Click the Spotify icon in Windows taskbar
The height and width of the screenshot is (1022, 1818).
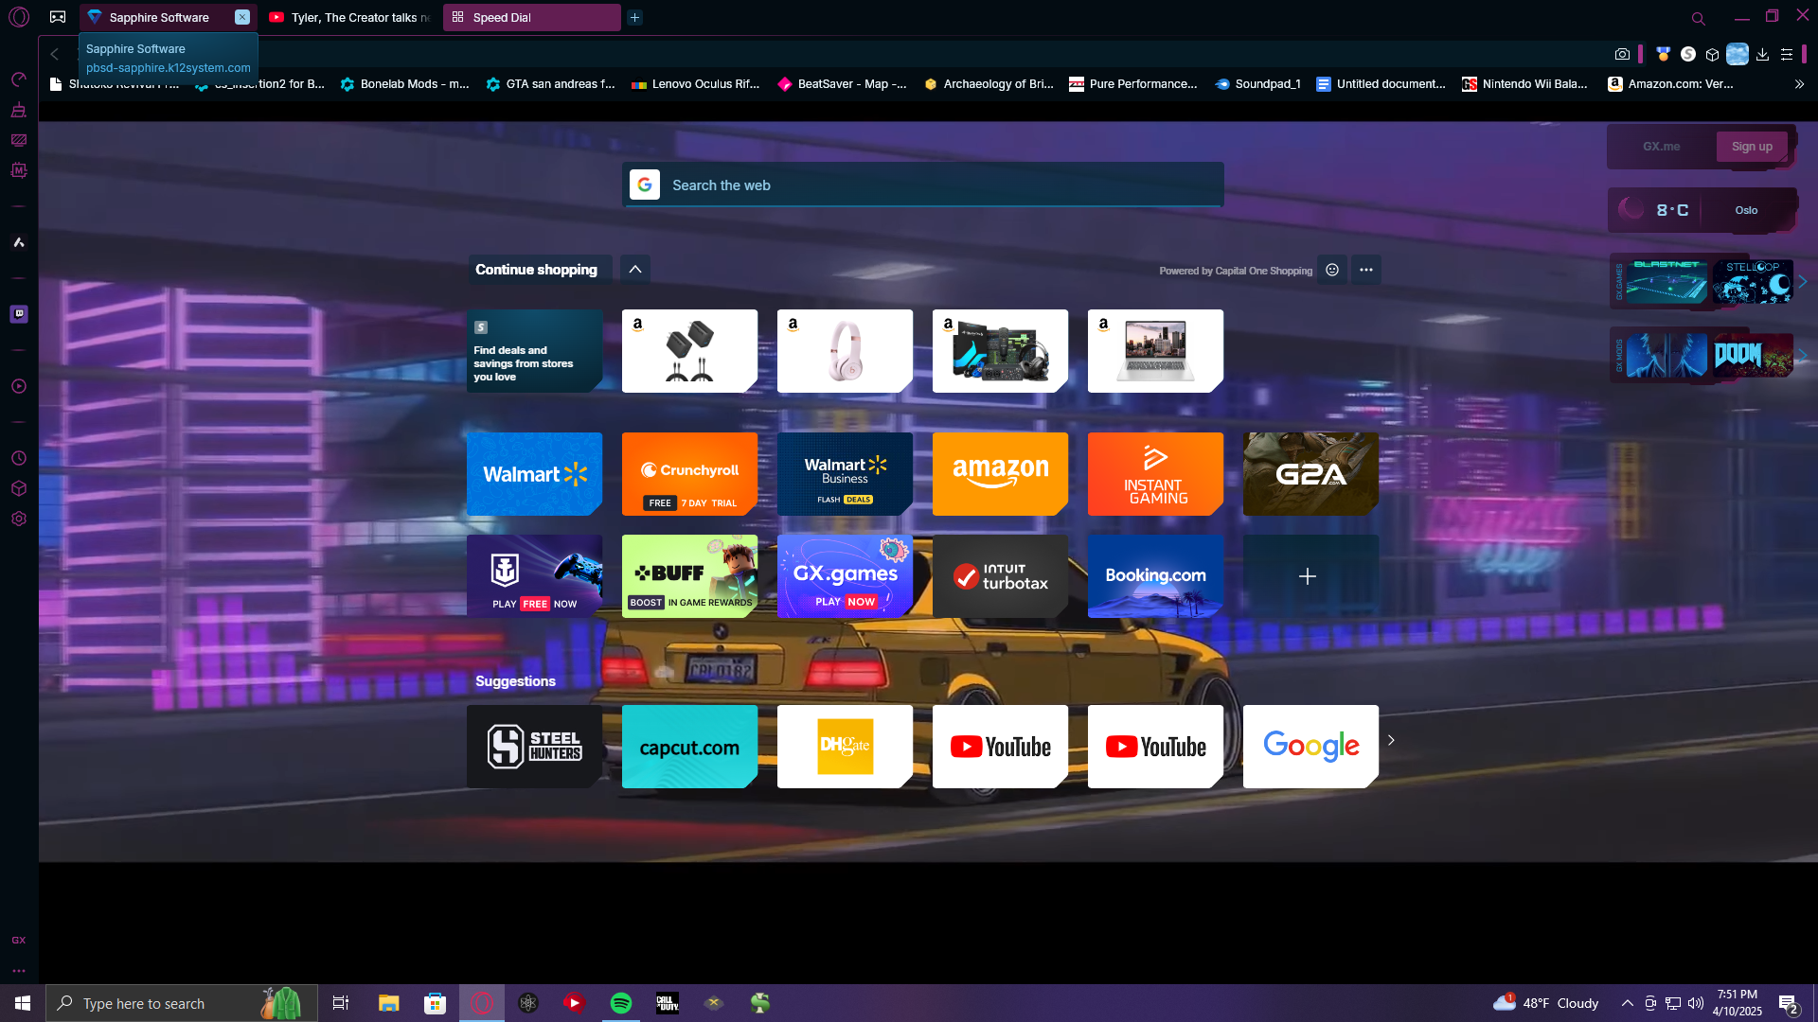(621, 1003)
